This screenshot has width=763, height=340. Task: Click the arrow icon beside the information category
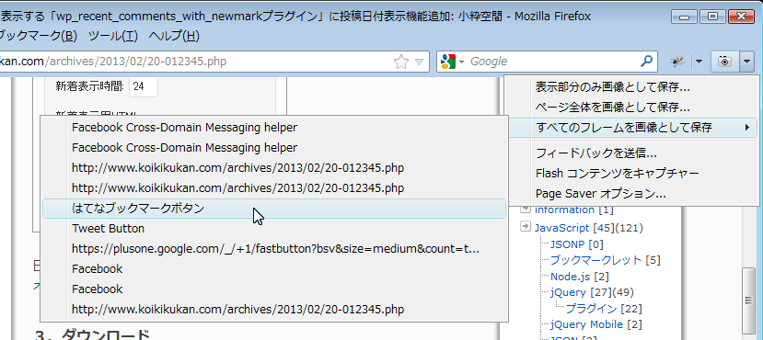[525, 209]
